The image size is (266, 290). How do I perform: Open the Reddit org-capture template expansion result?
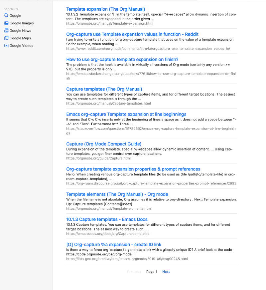[132, 34]
